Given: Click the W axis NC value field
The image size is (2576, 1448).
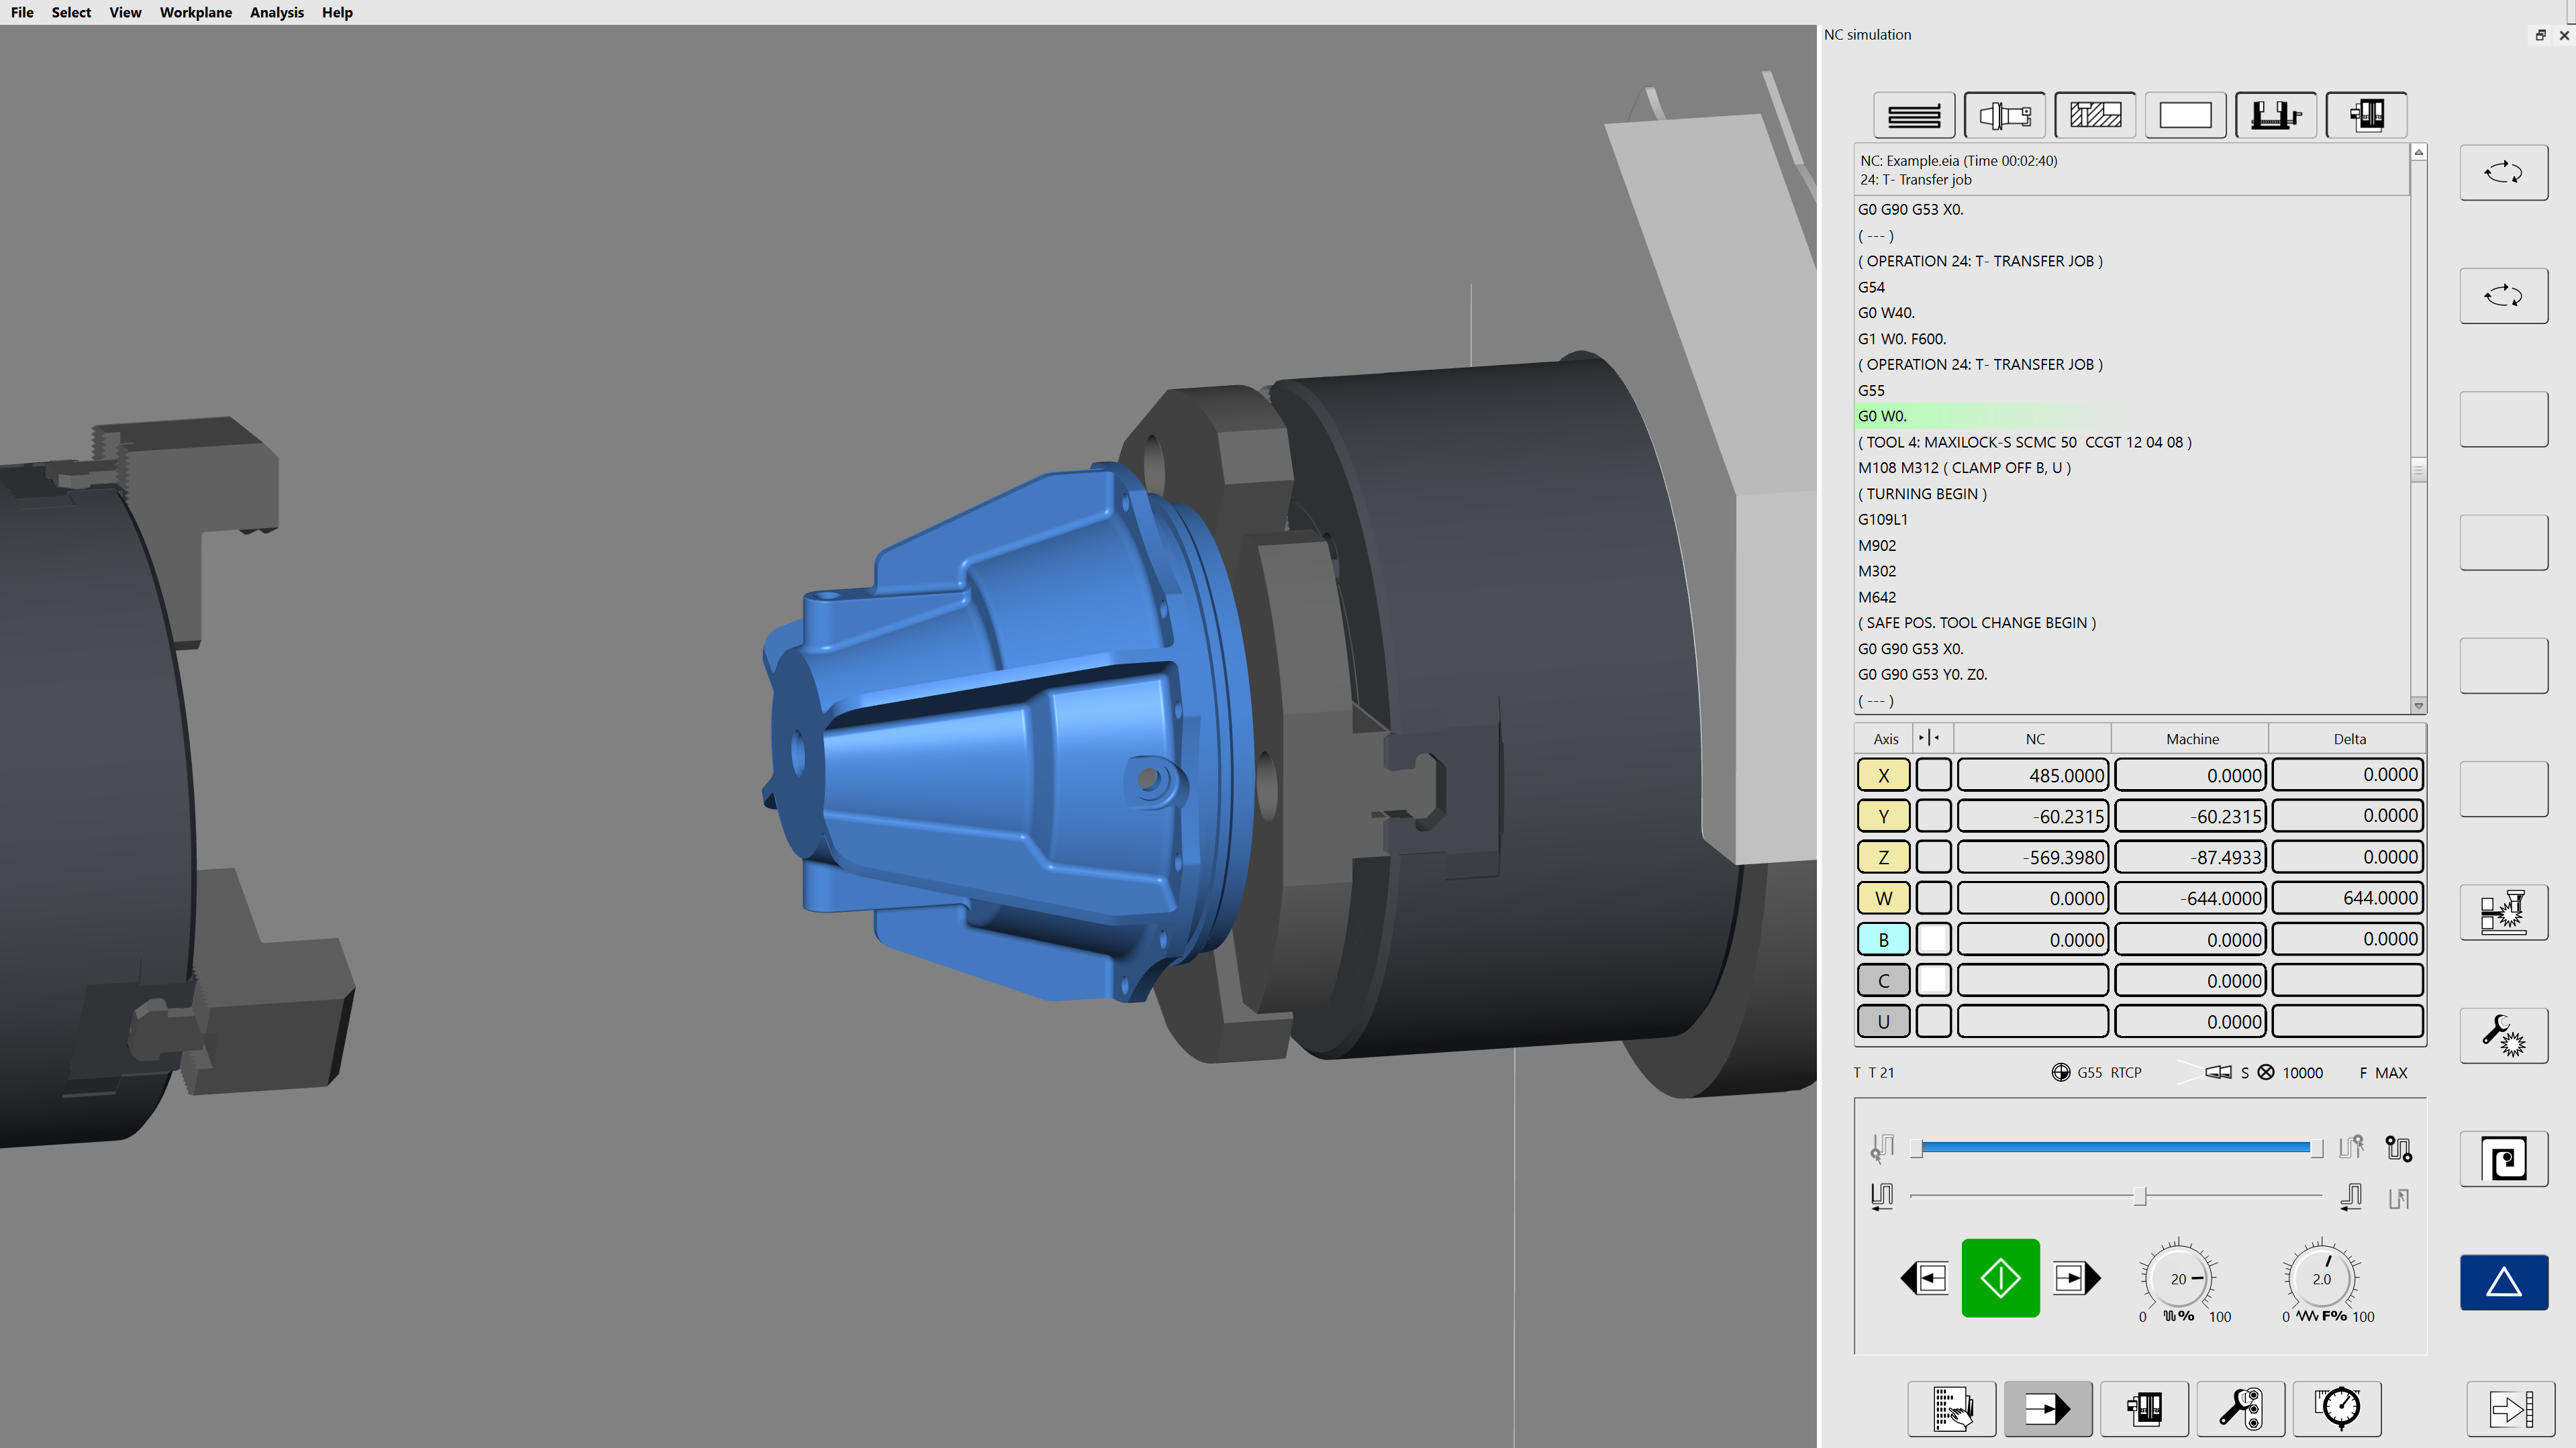Looking at the screenshot, I should [2032, 898].
